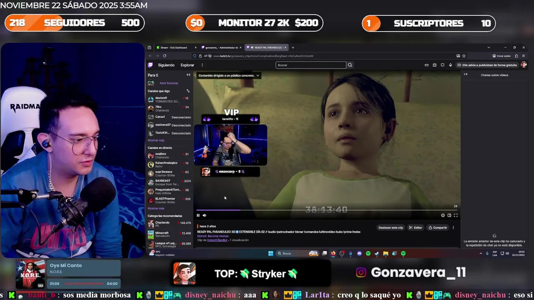Open File Explorer from the taskbar
This screenshot has height=300, width=534.
click(385, 253)
